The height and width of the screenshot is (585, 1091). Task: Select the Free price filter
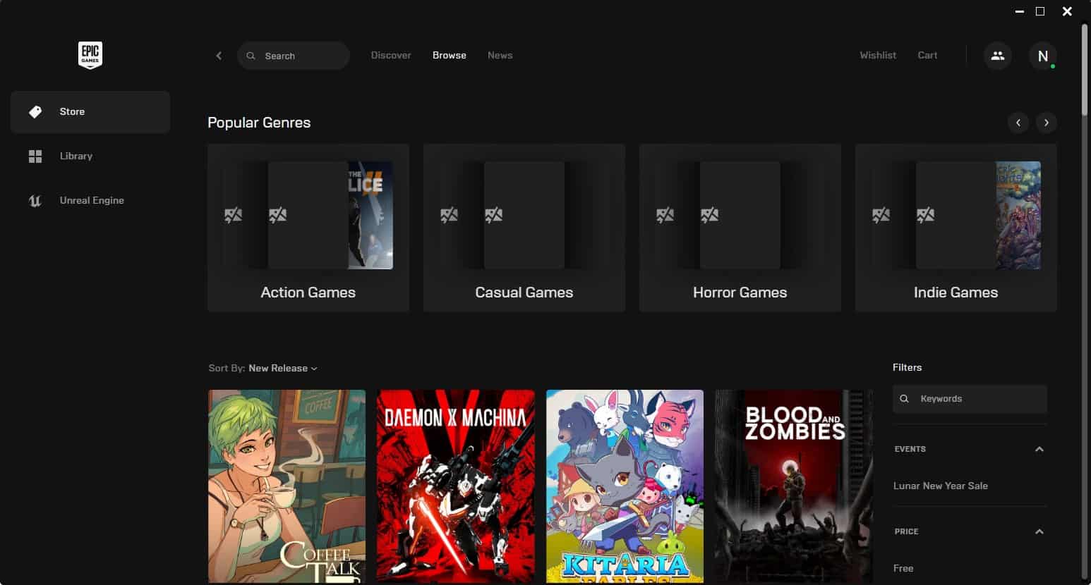click(903, 568)
